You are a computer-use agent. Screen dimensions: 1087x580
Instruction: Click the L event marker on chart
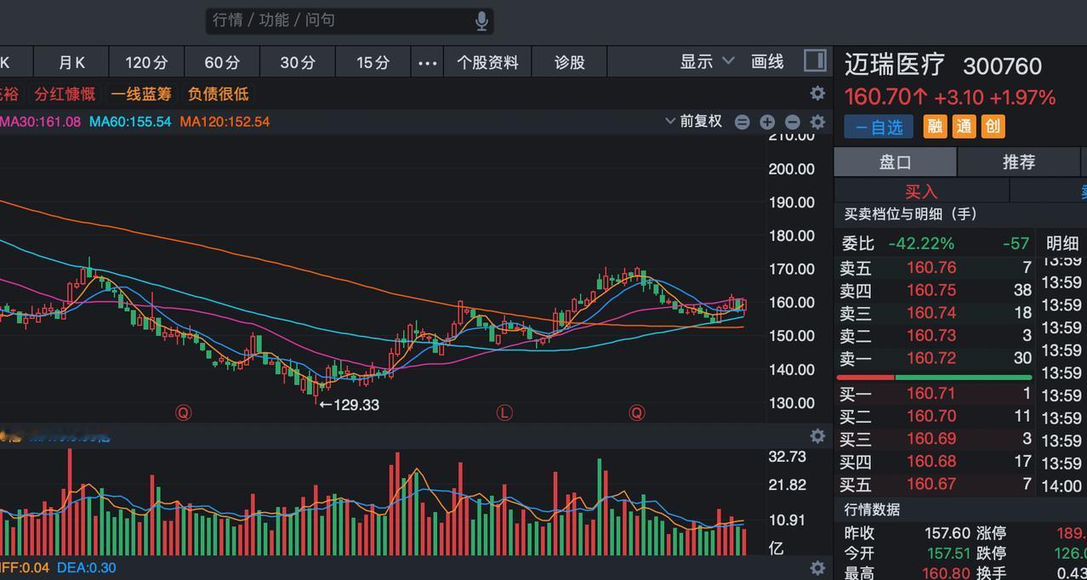[504, 412]
